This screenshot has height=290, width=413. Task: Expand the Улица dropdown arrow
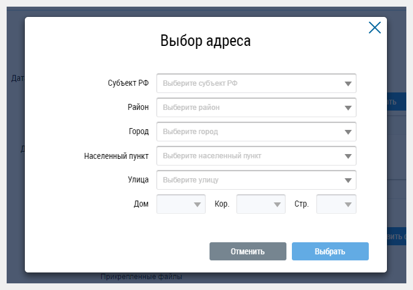coord(348,181)
